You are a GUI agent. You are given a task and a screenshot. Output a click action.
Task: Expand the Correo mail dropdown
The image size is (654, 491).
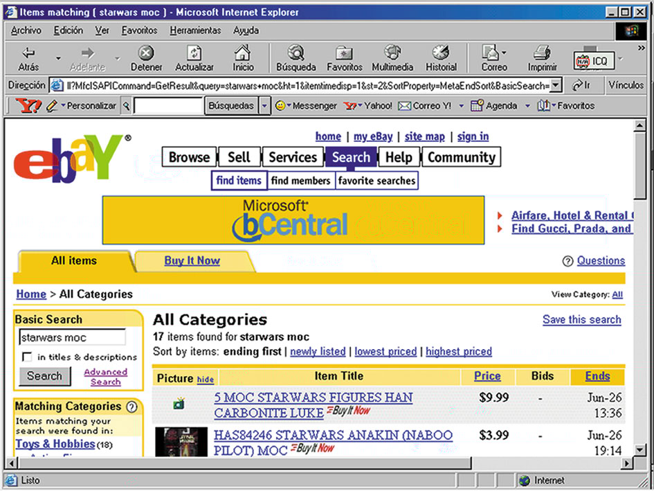point(504,53)
